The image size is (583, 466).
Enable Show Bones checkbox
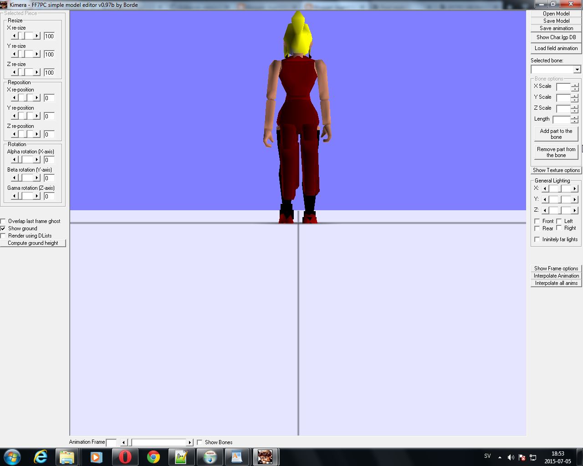click(x=199, y=442)
